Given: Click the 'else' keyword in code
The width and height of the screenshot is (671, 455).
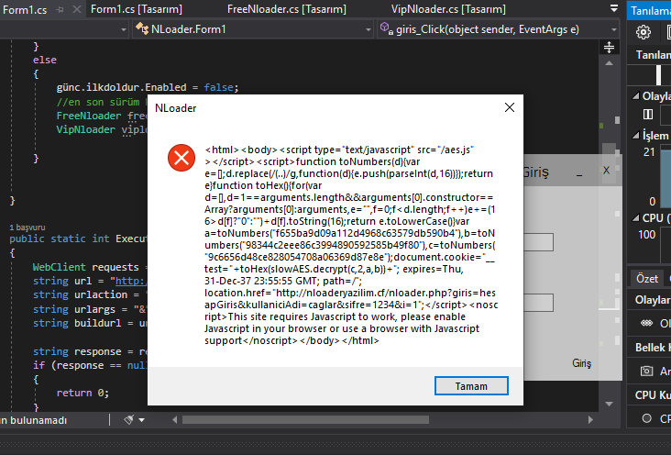Looking at the screenshot, I should coord(45,60).
